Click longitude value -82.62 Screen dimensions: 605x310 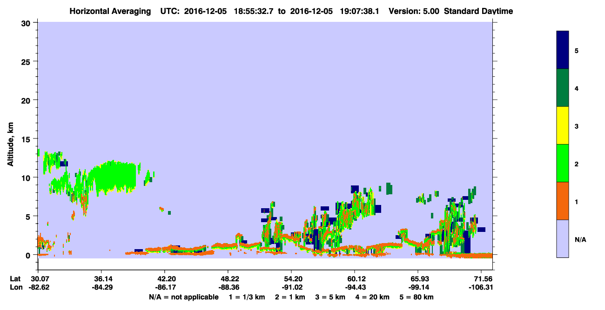[38, 287]
